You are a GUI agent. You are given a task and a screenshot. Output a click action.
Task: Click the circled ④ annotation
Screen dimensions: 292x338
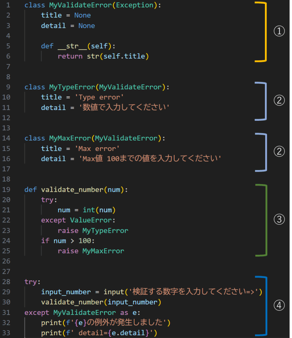[x=279, y=306]
